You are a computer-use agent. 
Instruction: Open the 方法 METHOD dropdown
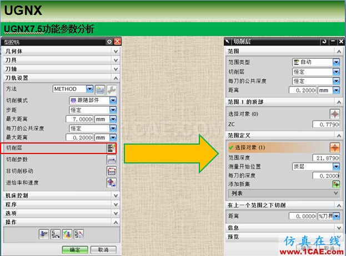point(89,89)
